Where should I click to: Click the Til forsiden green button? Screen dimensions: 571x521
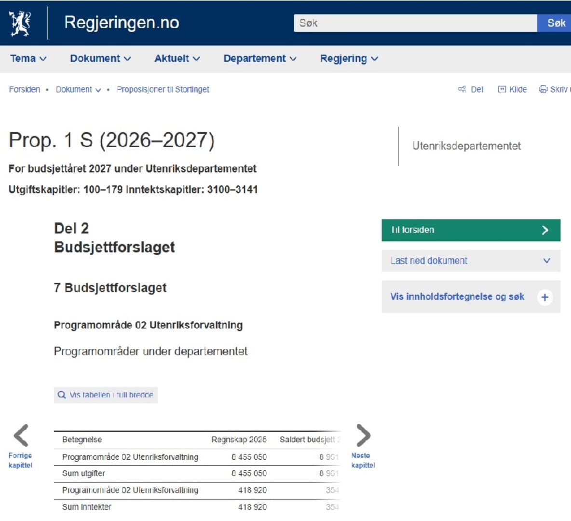[471, 230]
